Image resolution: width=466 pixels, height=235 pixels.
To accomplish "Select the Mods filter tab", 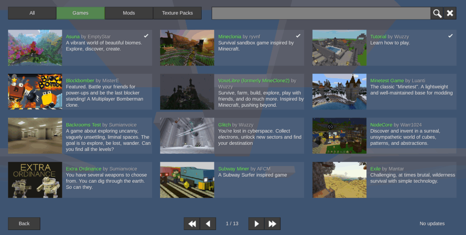I will point(129,13).
